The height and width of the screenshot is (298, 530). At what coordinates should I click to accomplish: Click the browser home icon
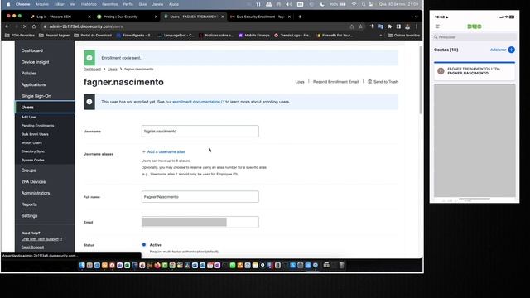34,26
